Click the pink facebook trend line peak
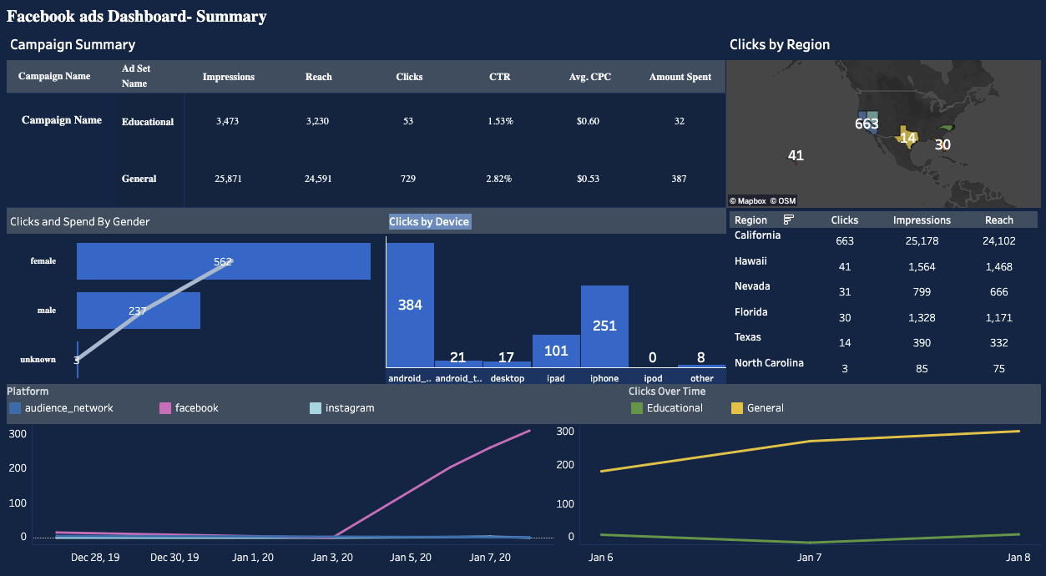1046x576 pixels. 528,431
